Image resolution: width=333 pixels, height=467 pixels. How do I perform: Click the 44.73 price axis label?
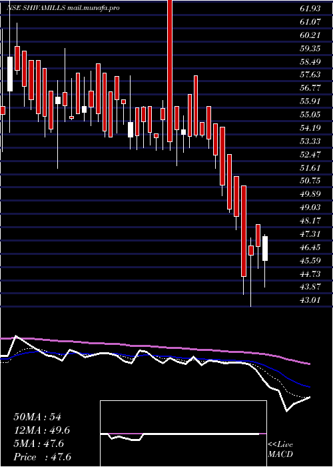[x=310, y=274]
